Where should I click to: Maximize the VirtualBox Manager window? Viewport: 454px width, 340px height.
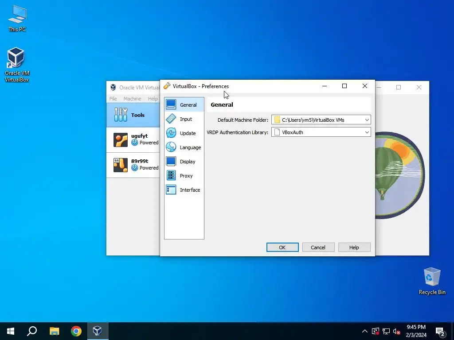click(399, 87)
